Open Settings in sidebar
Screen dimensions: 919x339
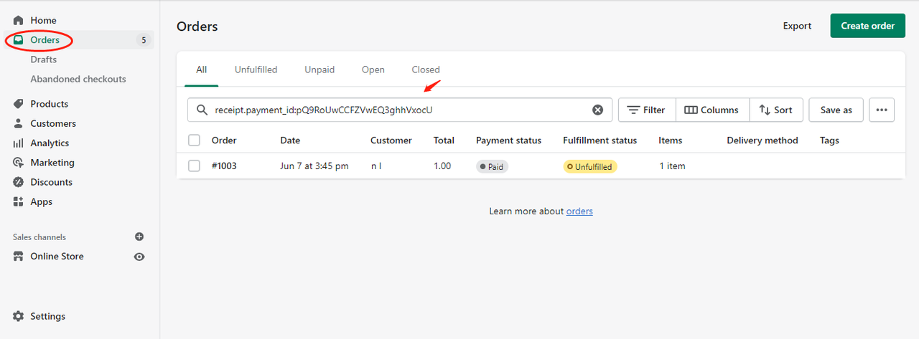pos(47,316)
